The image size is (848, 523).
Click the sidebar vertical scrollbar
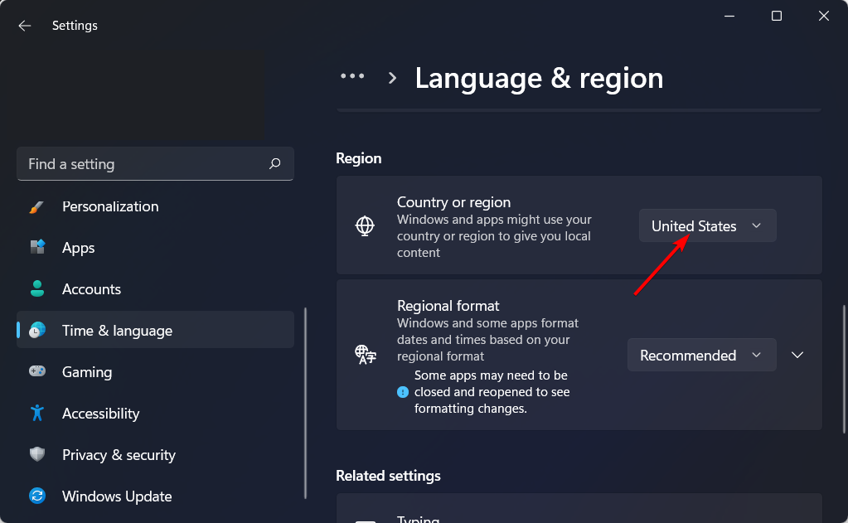click(x=306, y=403)
